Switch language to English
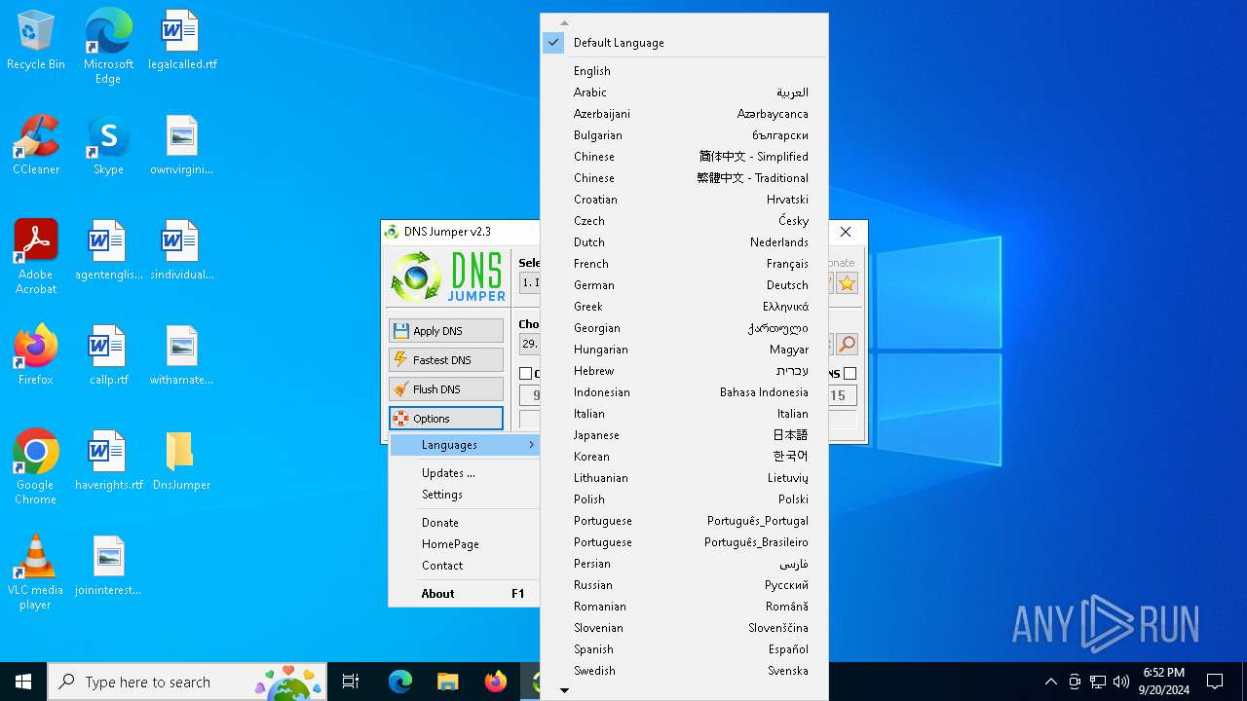This screenshot has height=701, width=1247. [684, 71]
